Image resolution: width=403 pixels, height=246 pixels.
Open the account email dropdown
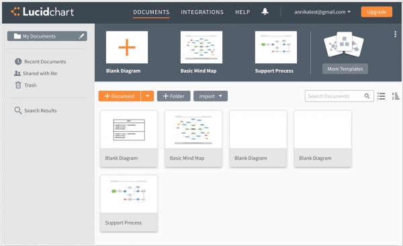coord(322,12)
